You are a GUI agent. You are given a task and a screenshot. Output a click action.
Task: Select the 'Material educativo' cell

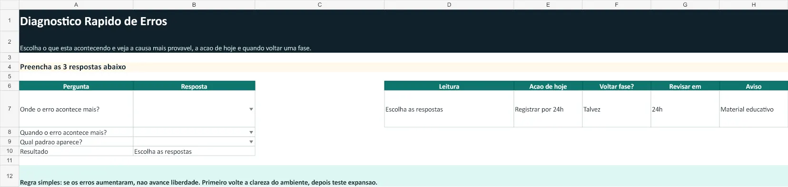(x=754, y=109)
